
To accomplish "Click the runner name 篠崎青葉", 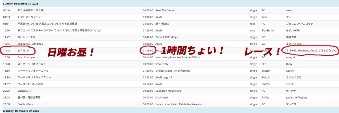I will point(291,37).
